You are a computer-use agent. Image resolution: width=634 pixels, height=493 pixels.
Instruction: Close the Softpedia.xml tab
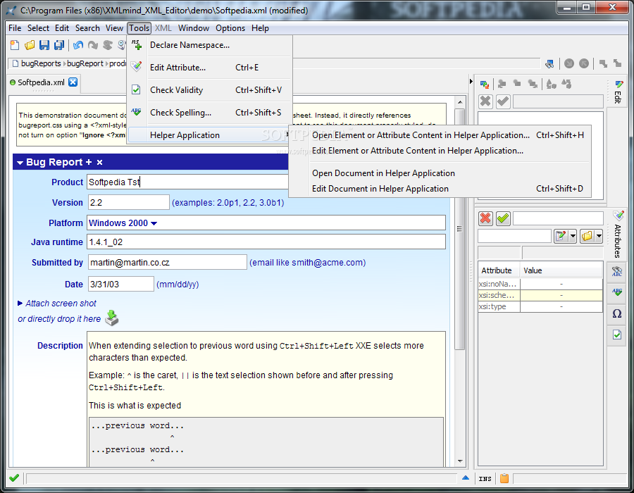tap(73, 82)
